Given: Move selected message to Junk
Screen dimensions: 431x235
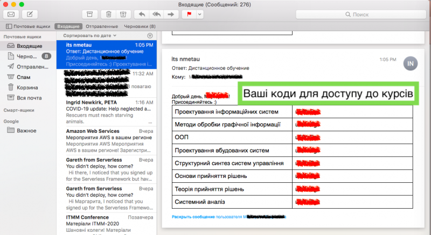Looking at the screenshot, I should (x=123, y=15).
